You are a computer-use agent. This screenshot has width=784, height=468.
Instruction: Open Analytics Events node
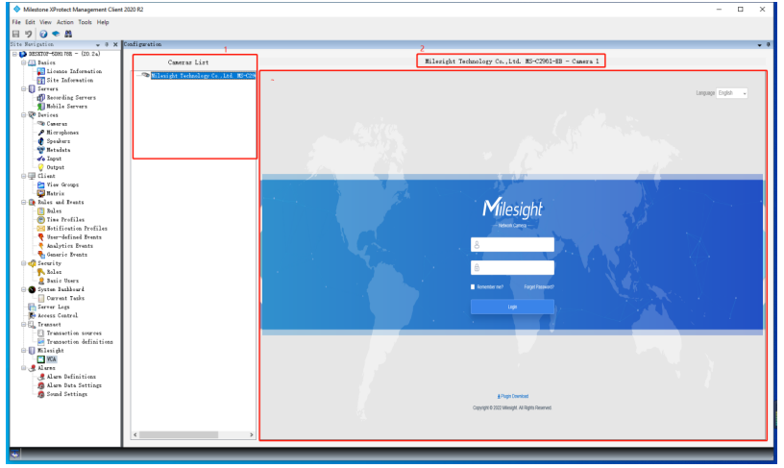coord(69,246)
